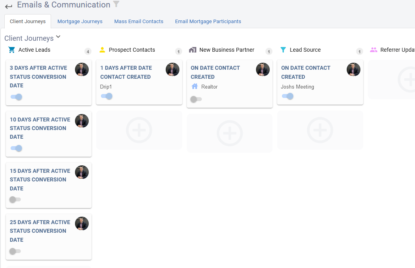
Task: Click the Active Leads shopping cart icon
Action: [x=11, y=50]
